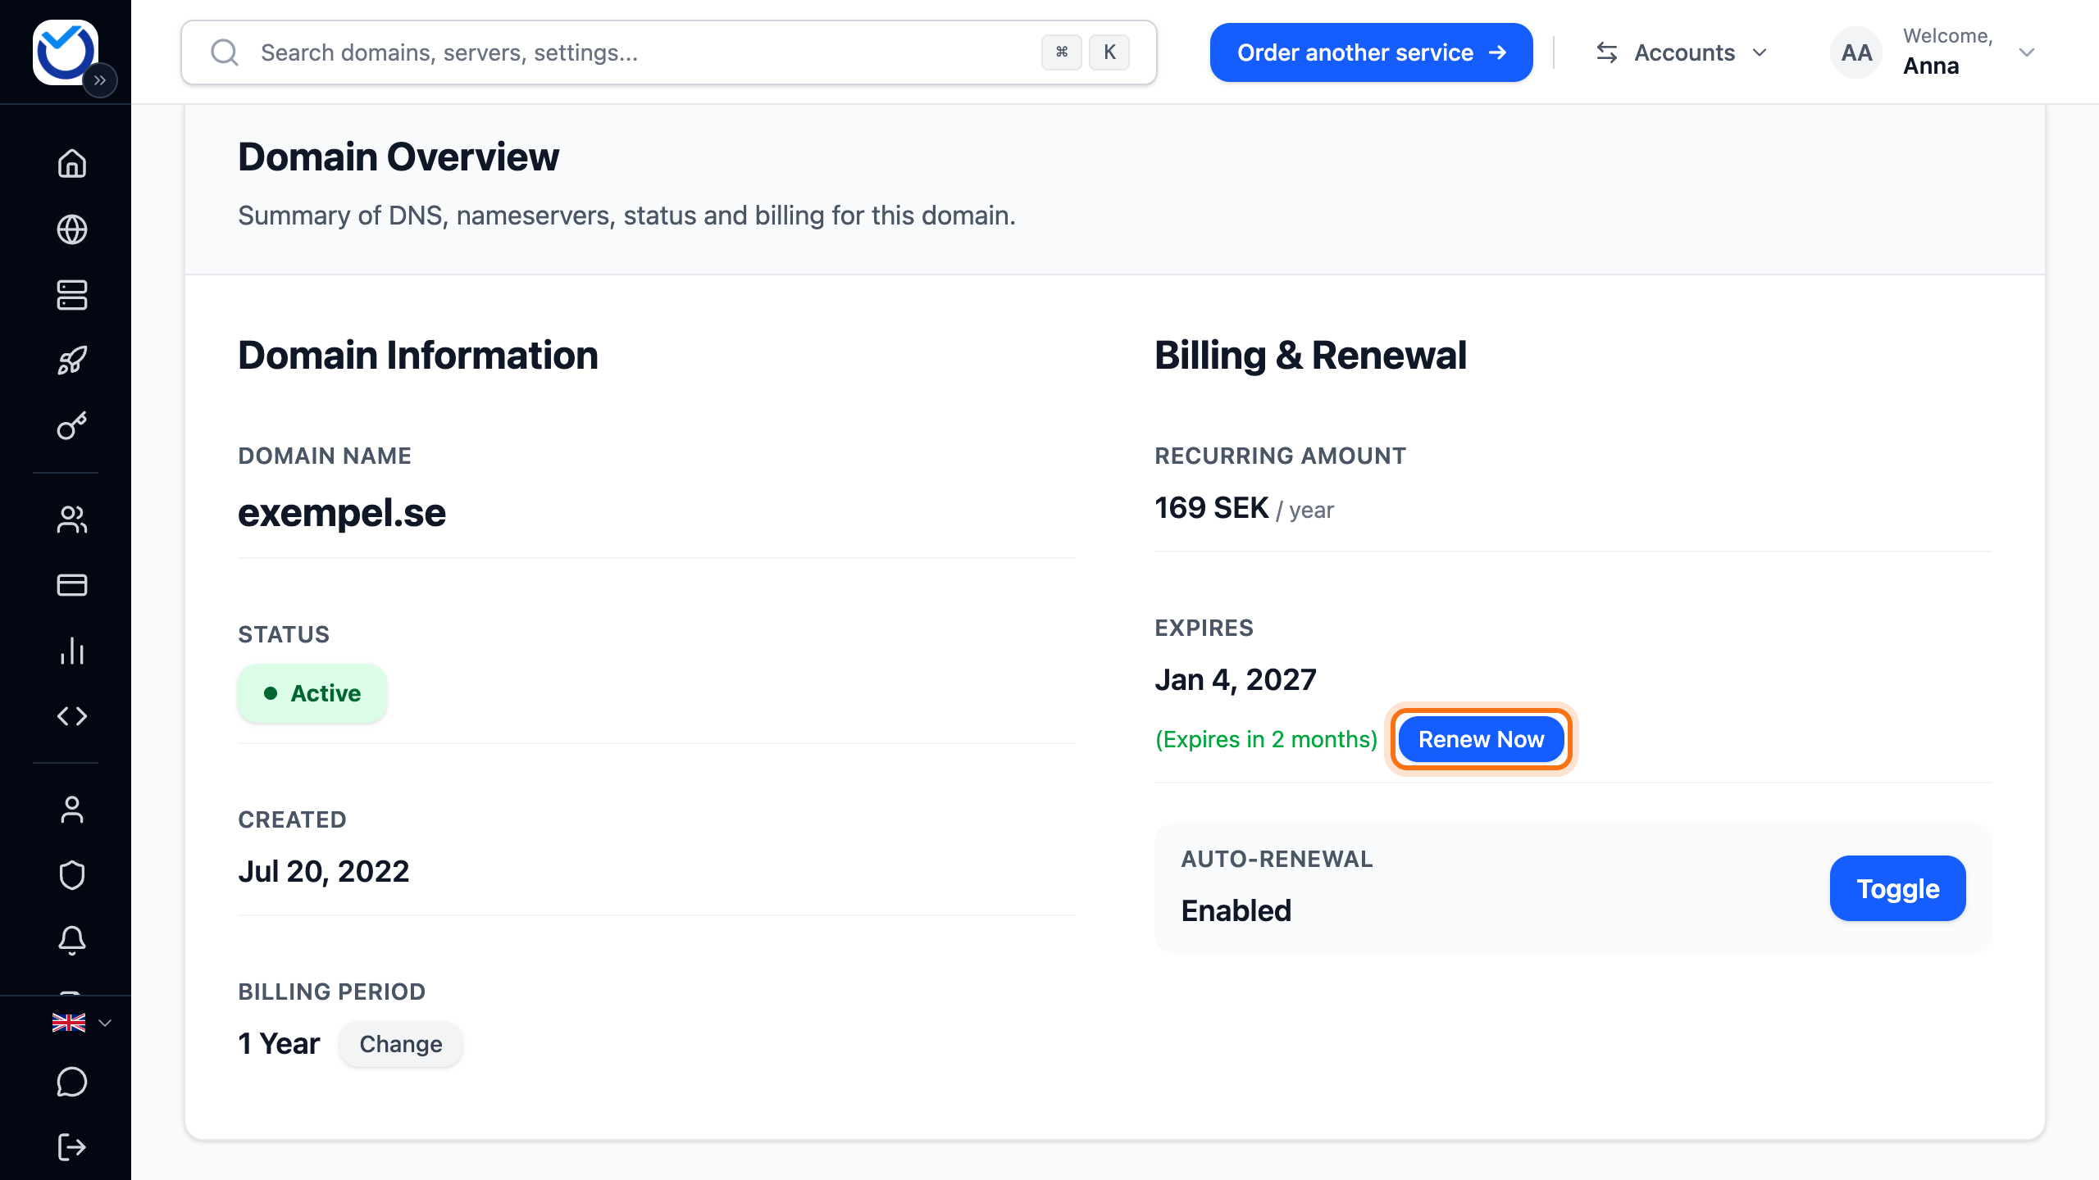Viewport: 2099px width, 1180px height.
Task: Open the globe Domains icon in the sidebar
Action: [x=72, y=229]
